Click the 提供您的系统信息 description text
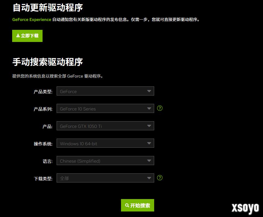 (x=57, y=76)
